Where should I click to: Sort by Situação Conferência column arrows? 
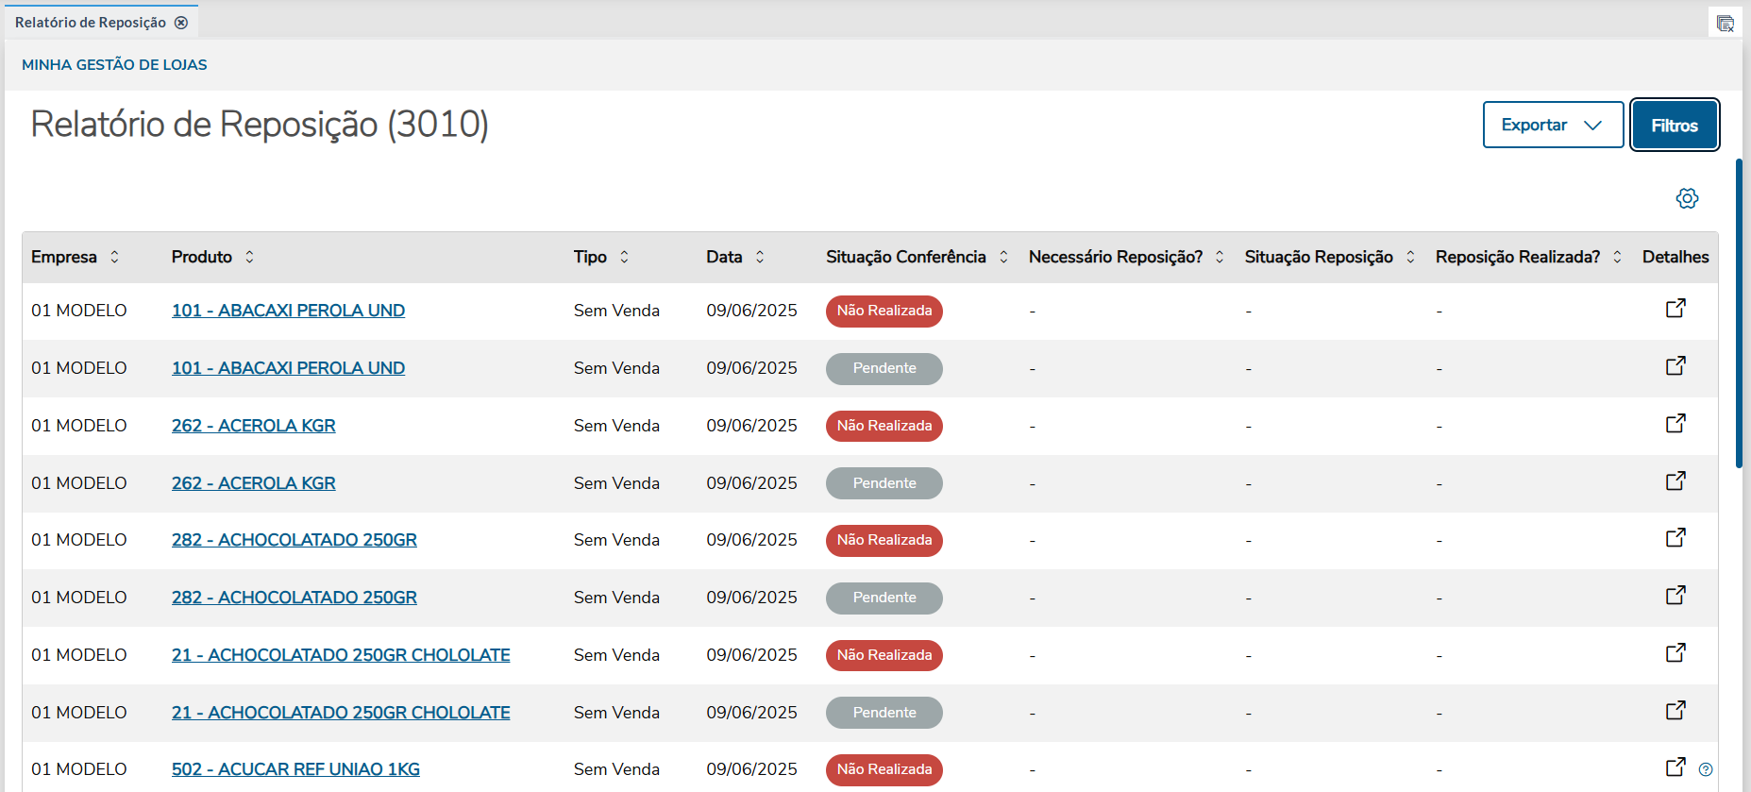point(1003,257)
